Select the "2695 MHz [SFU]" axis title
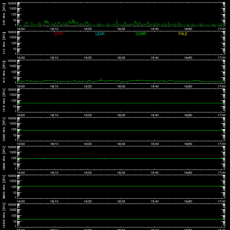Image resolution: width=230 pixels, height=230 pixels. 4,129
